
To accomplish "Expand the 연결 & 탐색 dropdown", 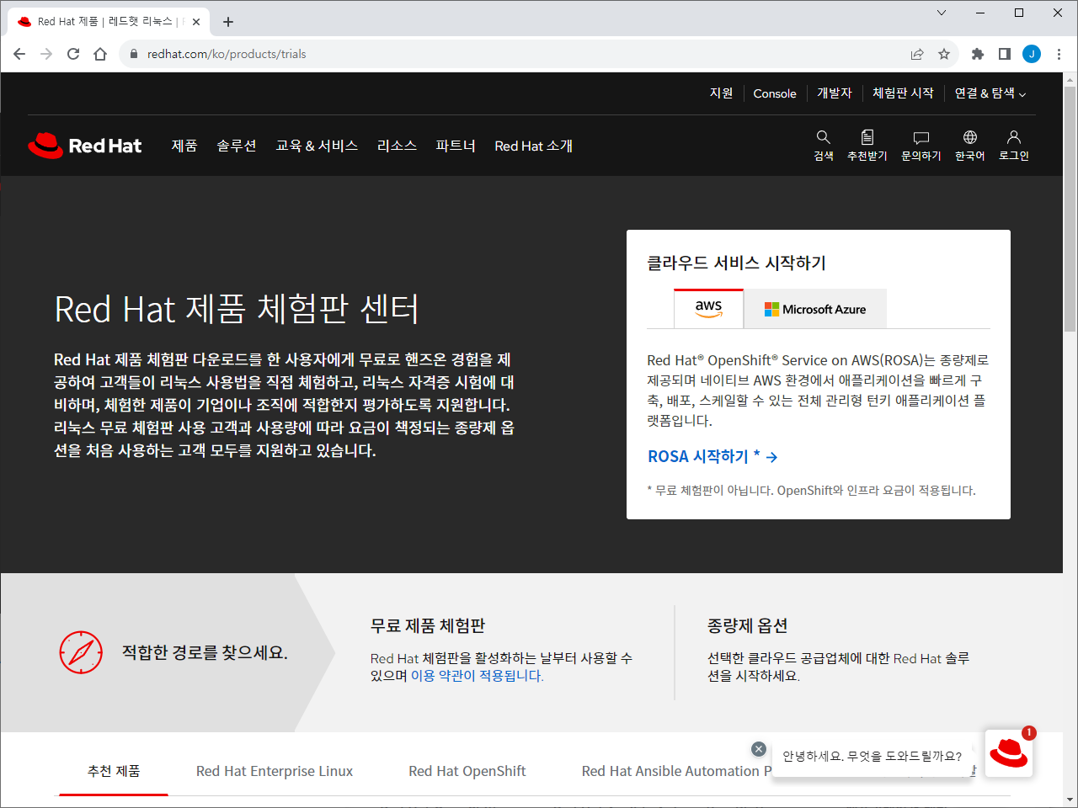I will coord(990,93).
